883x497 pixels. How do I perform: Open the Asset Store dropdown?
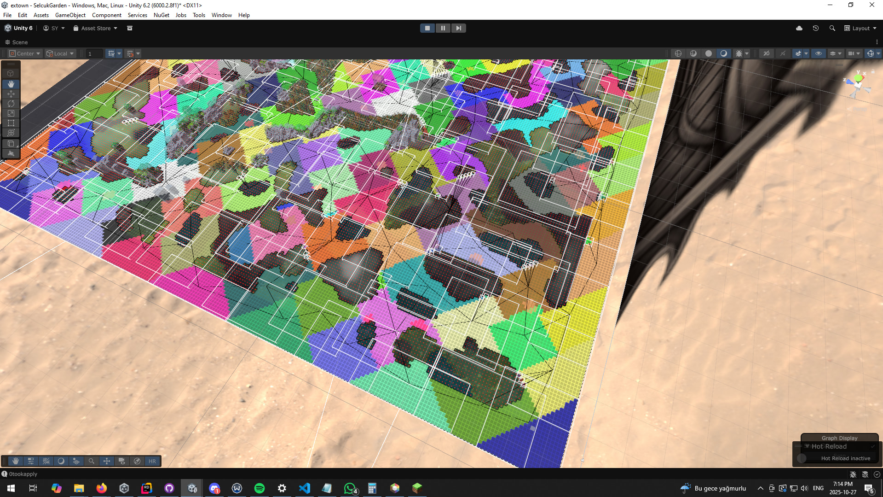click(x=96, y=28)
